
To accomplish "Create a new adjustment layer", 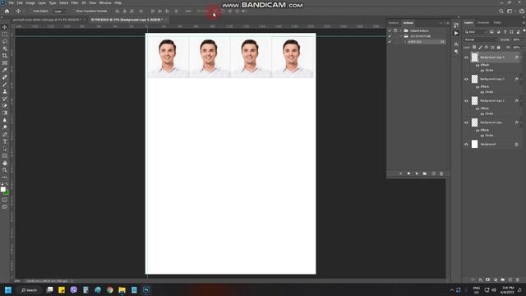I will 495,280.
